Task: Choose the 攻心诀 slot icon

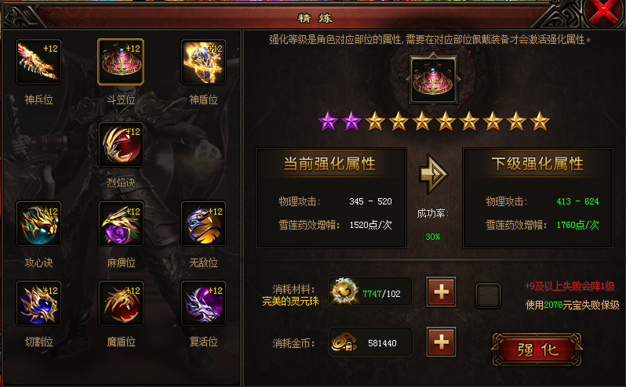Action: [38, 223]
